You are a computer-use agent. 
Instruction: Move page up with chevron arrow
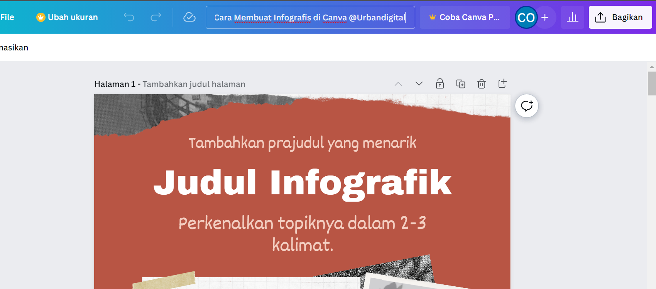coord(398,84)
